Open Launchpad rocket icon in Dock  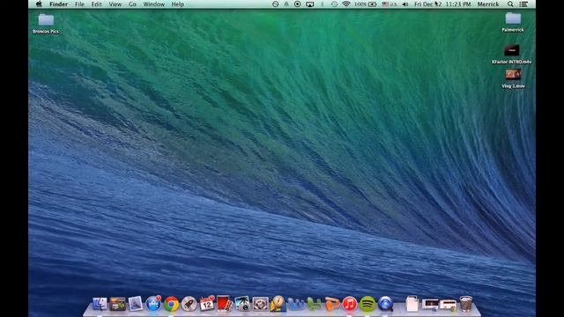click(x=189, y=304)
